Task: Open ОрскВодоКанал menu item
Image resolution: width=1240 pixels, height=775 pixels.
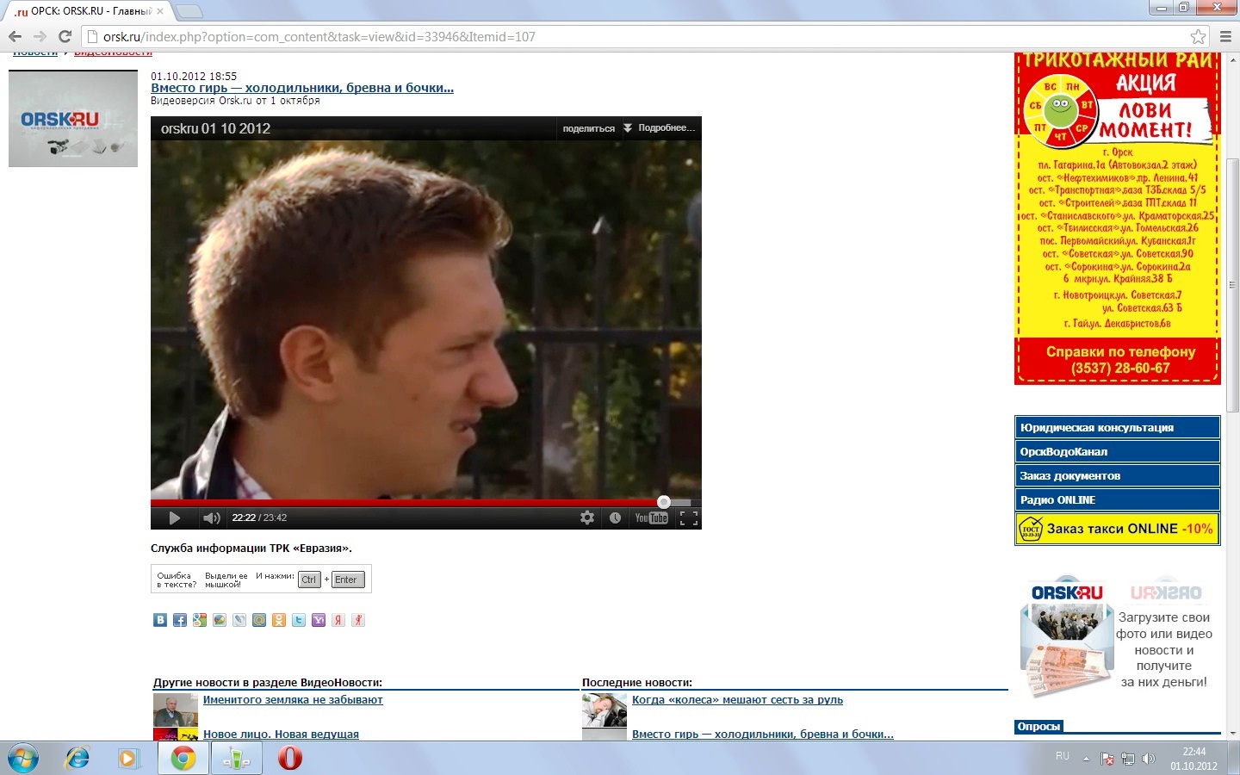Action: (1117, 451)
